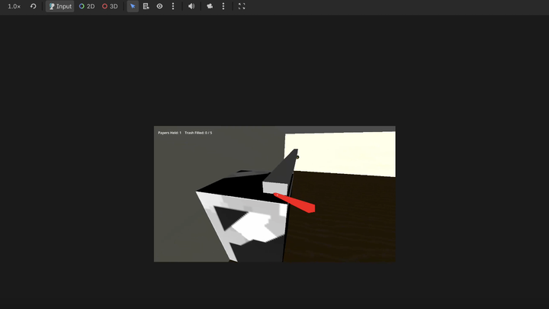
Task: Click the 'Trash Filled: 0 / 5' counter
Action: 198,133
